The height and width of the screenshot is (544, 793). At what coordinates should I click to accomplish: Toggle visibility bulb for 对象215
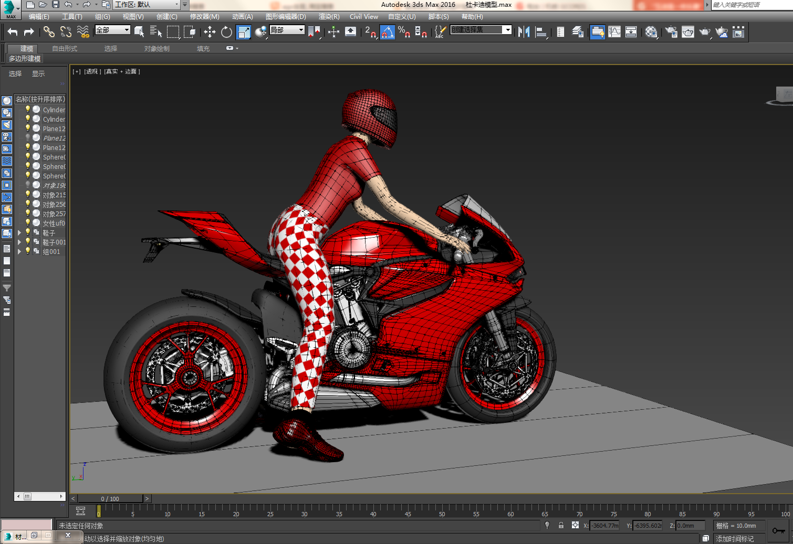click(28, 195)
